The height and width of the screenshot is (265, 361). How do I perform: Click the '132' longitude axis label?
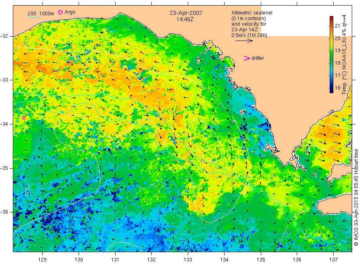click(x=152, y=260)
